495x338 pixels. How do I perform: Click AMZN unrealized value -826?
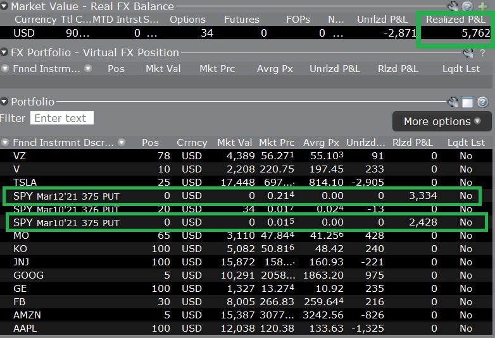coord(372,315)
